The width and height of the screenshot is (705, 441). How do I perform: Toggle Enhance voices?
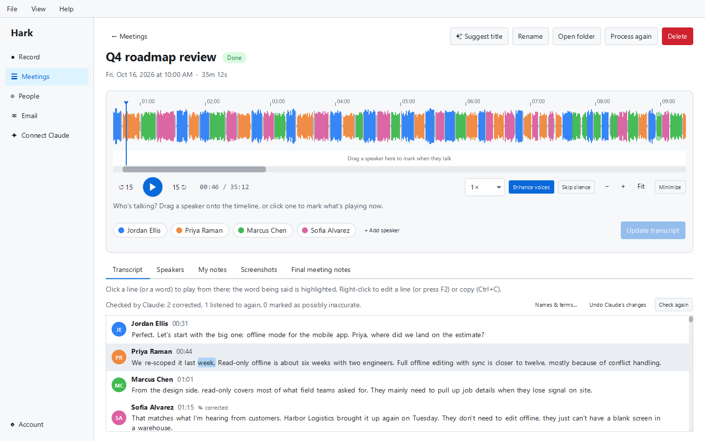point(531,187)
